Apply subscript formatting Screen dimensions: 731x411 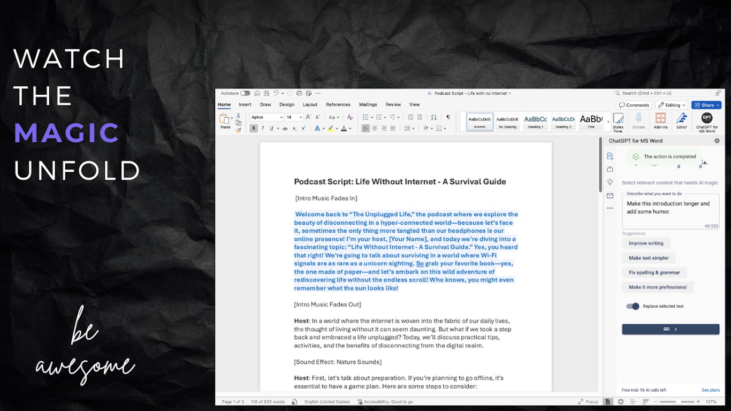click(294, 128)
